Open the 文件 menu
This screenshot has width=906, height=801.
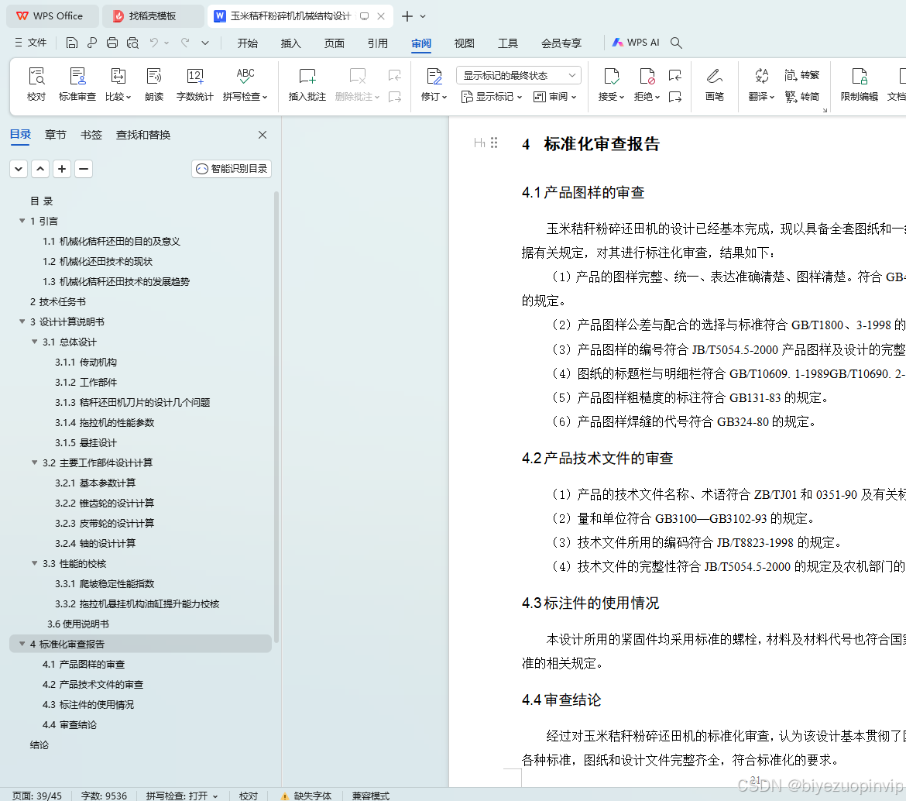[x=31, y=43]
